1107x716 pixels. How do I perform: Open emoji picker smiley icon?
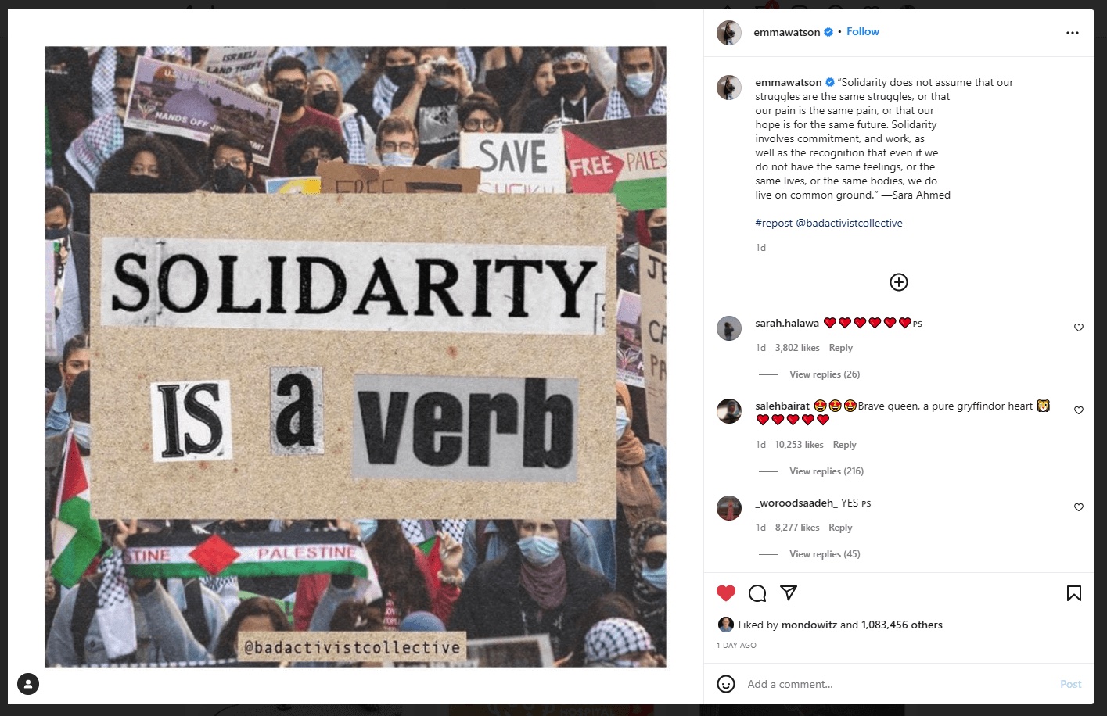pyautogui.click(x=726, y=684)
